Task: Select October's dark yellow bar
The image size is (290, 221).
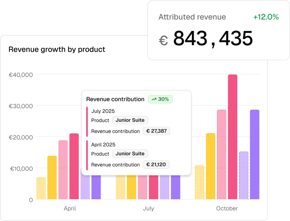Action: [x=211, y=166]
